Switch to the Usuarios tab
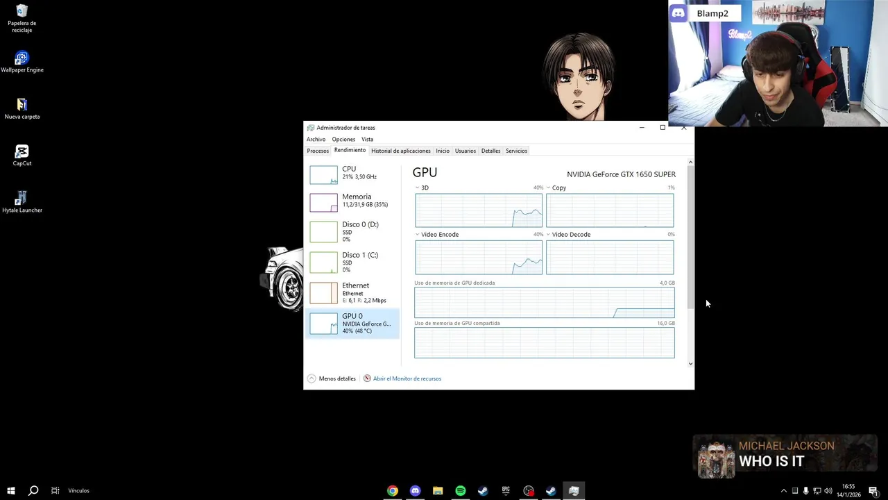This screenshot has height=500, width=888. coord(466,151)
